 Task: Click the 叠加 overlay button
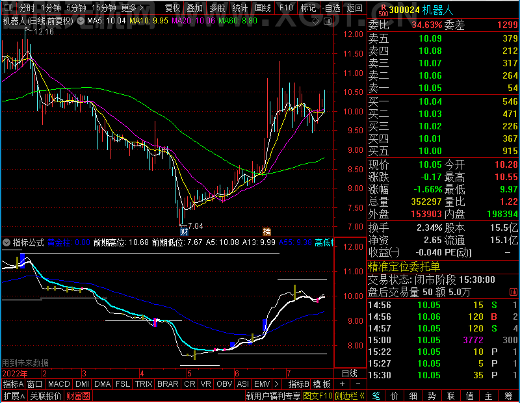click(x=194, y=8)
